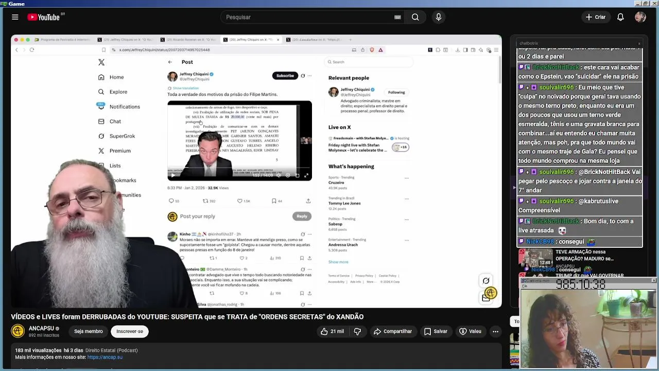Click the repost icon with 392

pos(209,201)
